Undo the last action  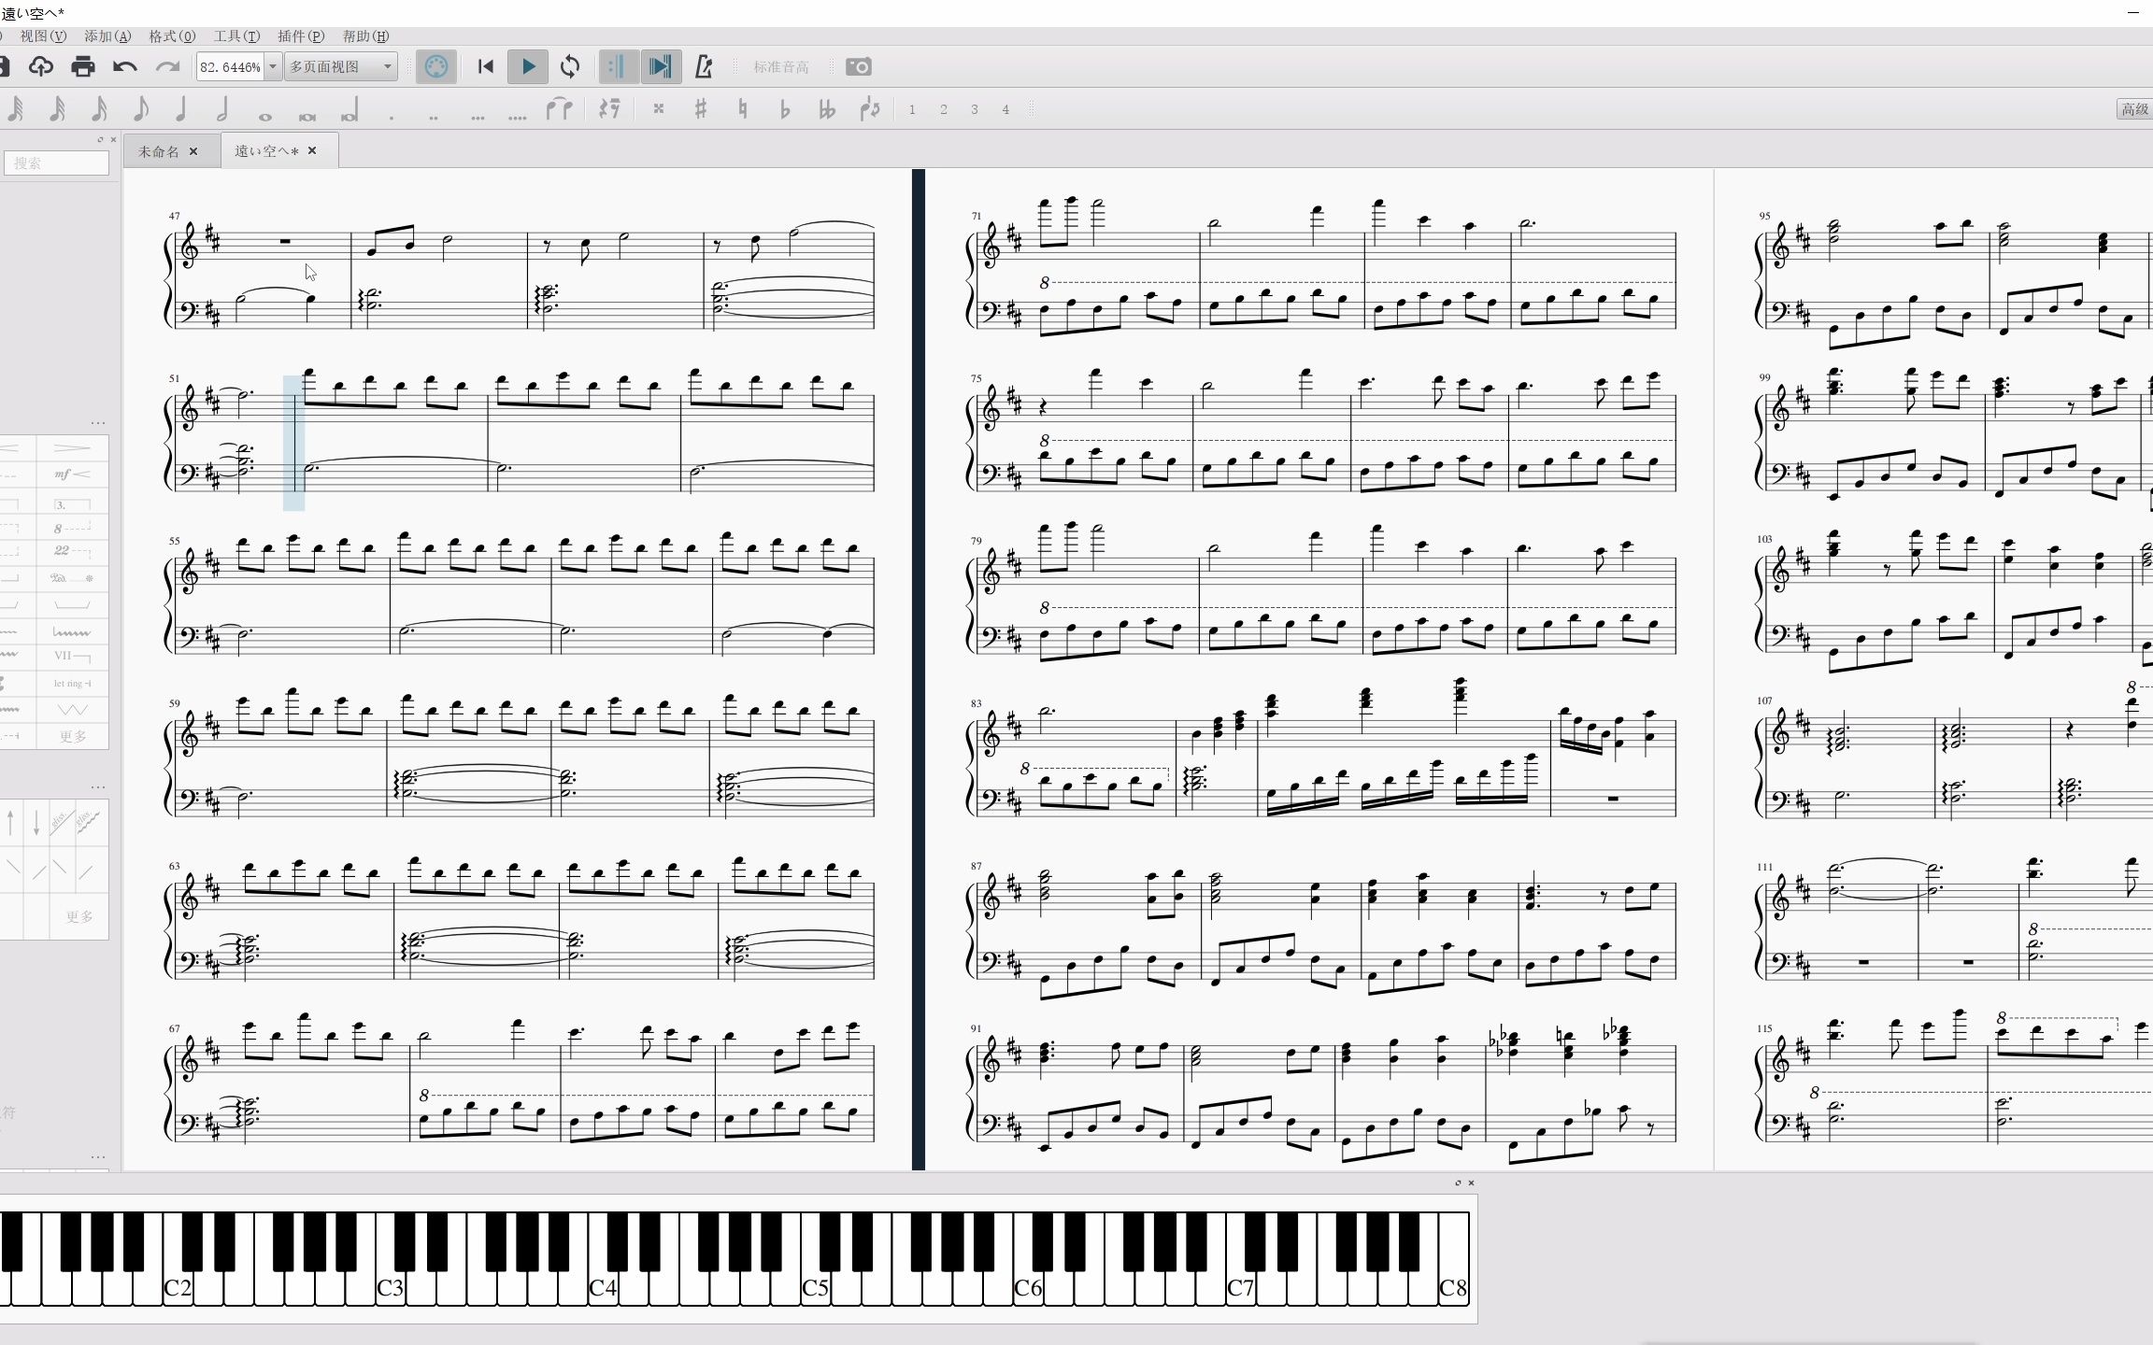[x=125, y=66]
